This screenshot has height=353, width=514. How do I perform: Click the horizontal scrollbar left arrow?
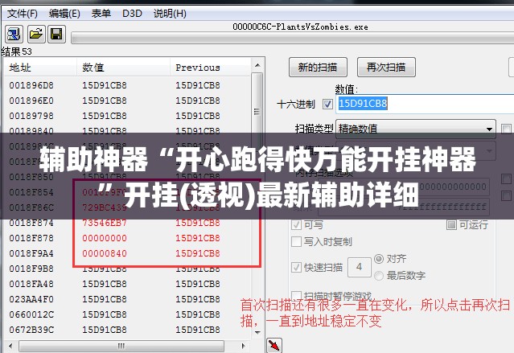(10, 346)
